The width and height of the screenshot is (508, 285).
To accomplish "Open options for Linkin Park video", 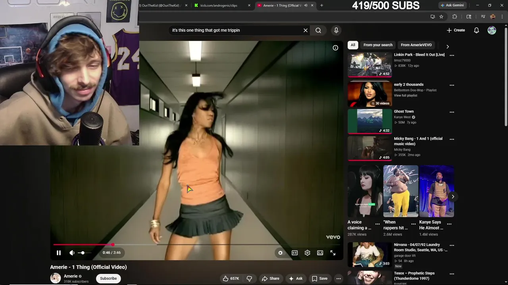I will 452,55.
